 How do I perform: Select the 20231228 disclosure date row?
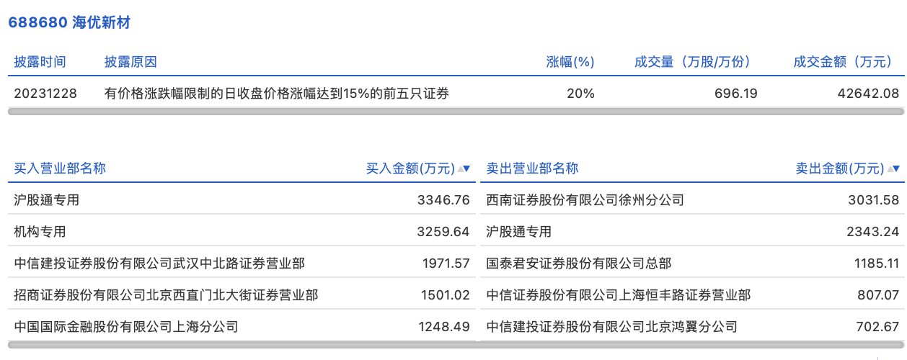(x=45, y=93)
